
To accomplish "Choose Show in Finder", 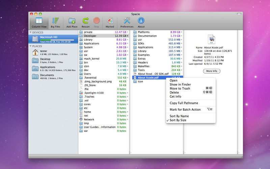I will pyautogui.click(x=191, y=84).
